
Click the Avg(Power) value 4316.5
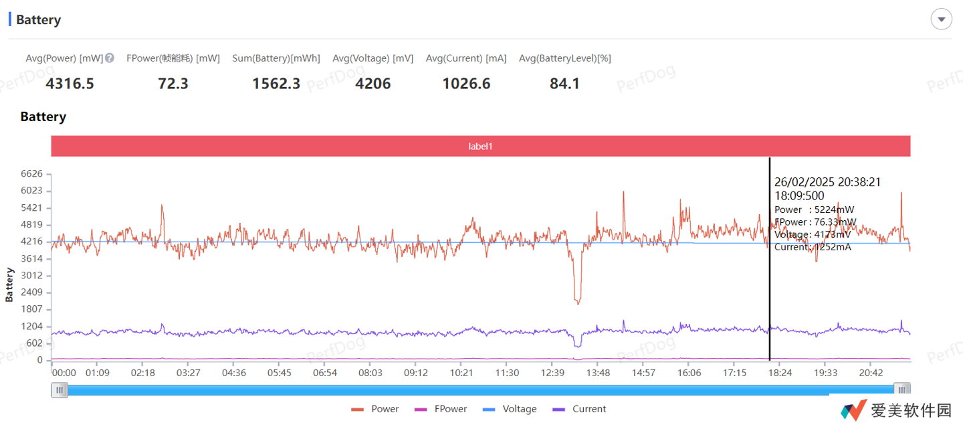point(70,84)
